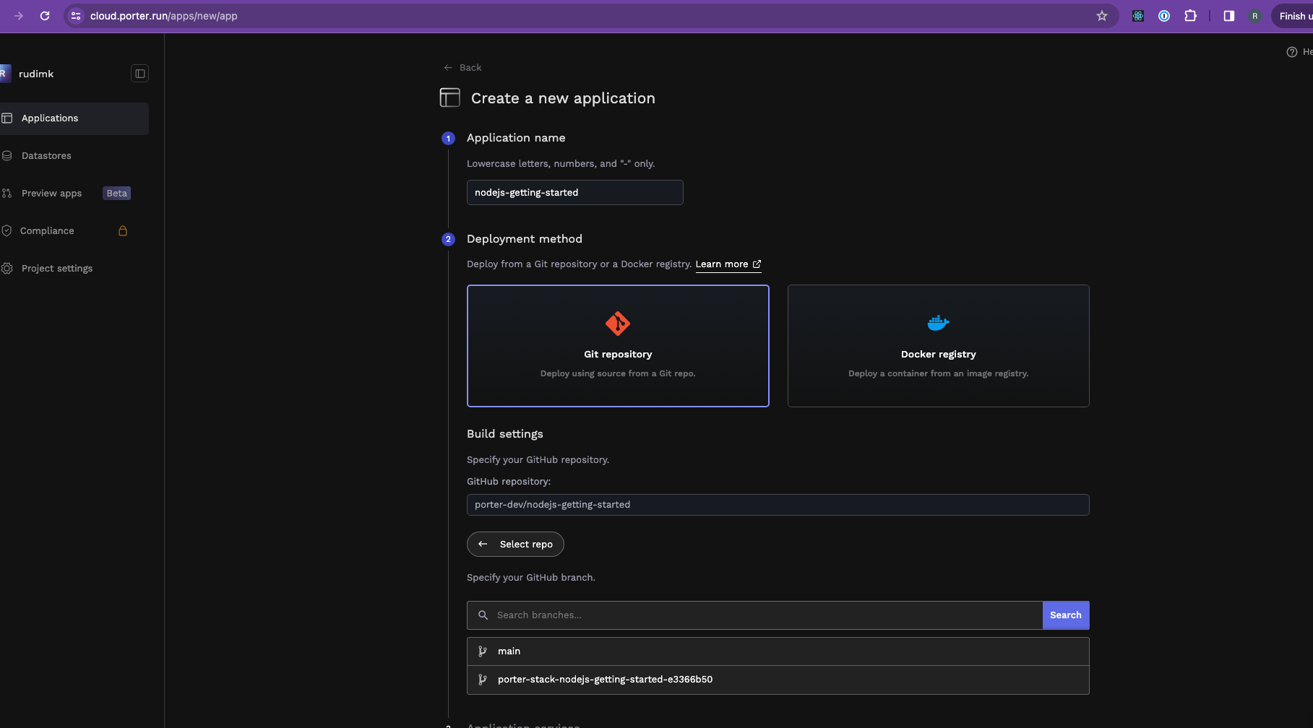Click the Docker whale icon on the registry card

click(x=938, y=323)
